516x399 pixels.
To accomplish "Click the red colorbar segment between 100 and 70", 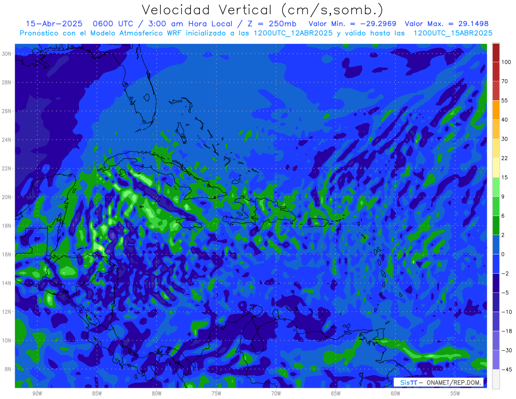I will click(496, 72).
